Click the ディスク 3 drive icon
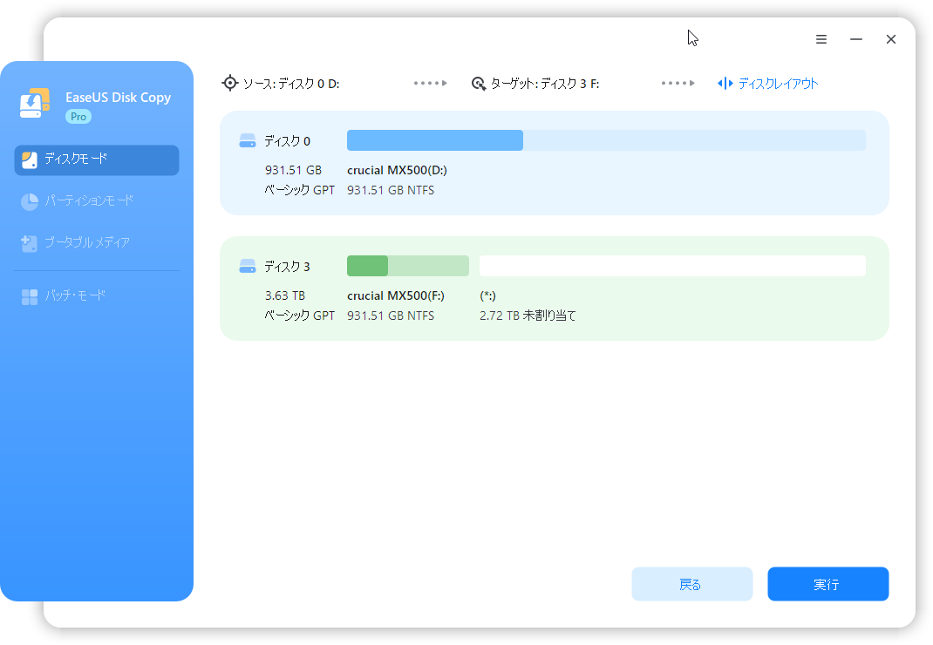933x645 pixels. coord(248,267)
